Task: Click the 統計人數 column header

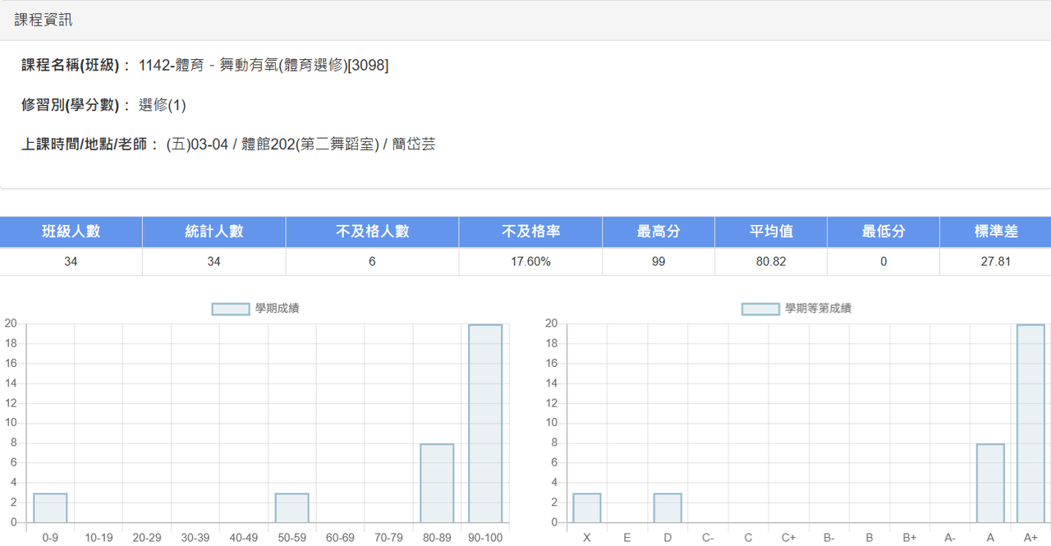Action: click(214, 232)
